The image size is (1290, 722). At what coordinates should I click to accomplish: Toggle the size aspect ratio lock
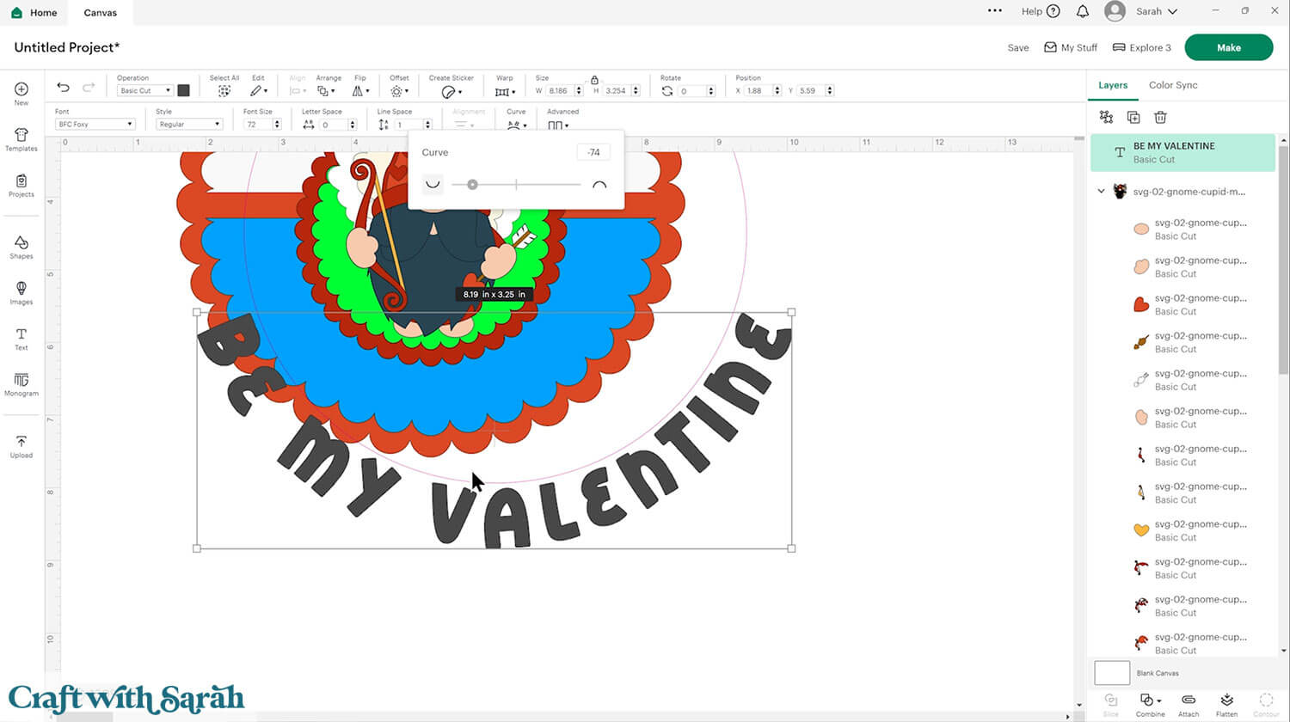coord(594,80)
